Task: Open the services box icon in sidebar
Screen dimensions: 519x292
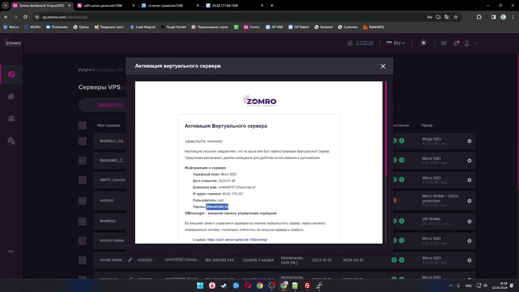Action: (11, 74)
